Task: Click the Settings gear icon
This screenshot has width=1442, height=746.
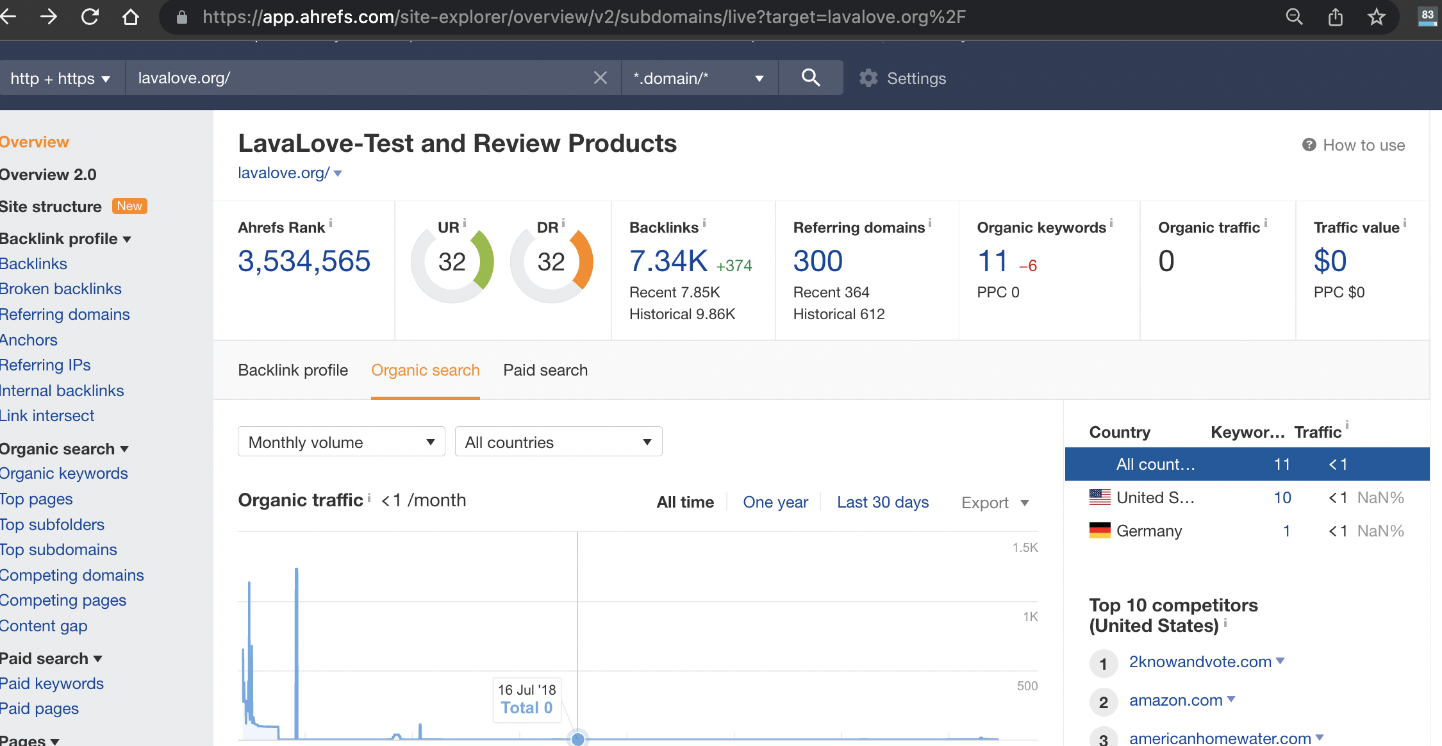Action: pyautogui.click(x=868, y=78)
